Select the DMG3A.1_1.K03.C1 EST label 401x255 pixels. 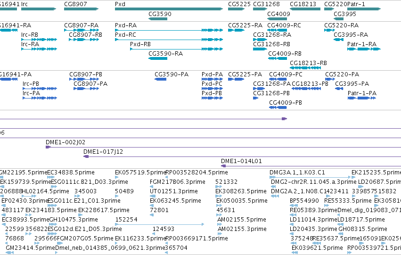coord(297,173)
